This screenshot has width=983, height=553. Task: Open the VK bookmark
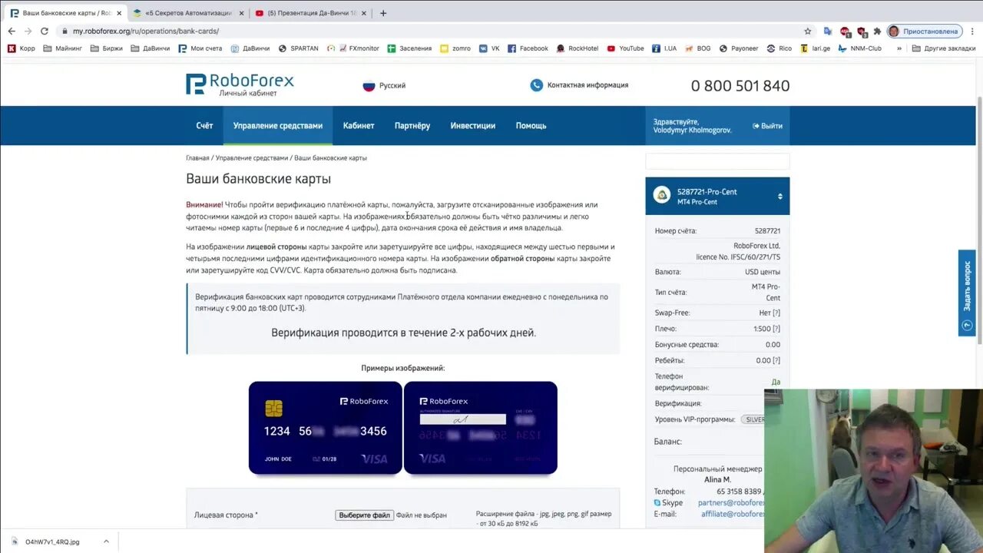pos(489,48)
